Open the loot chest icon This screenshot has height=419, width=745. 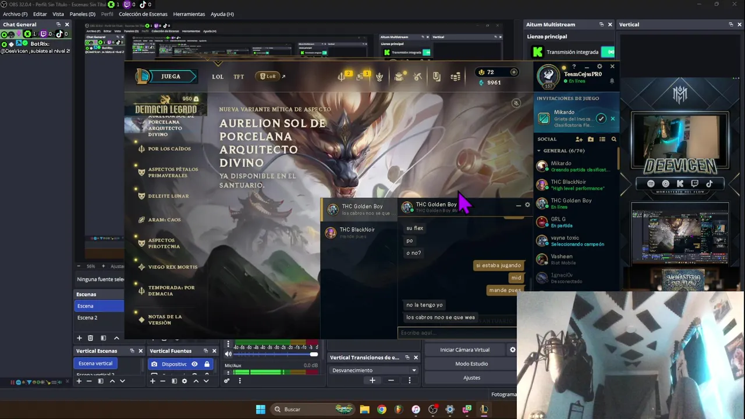click(399, 76)
